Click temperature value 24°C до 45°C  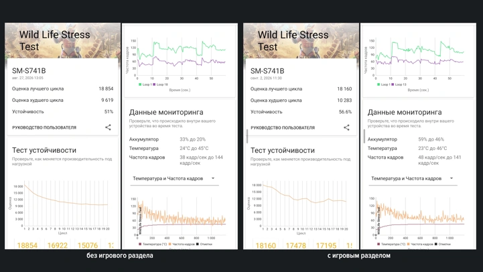click(x=194, y=148)
